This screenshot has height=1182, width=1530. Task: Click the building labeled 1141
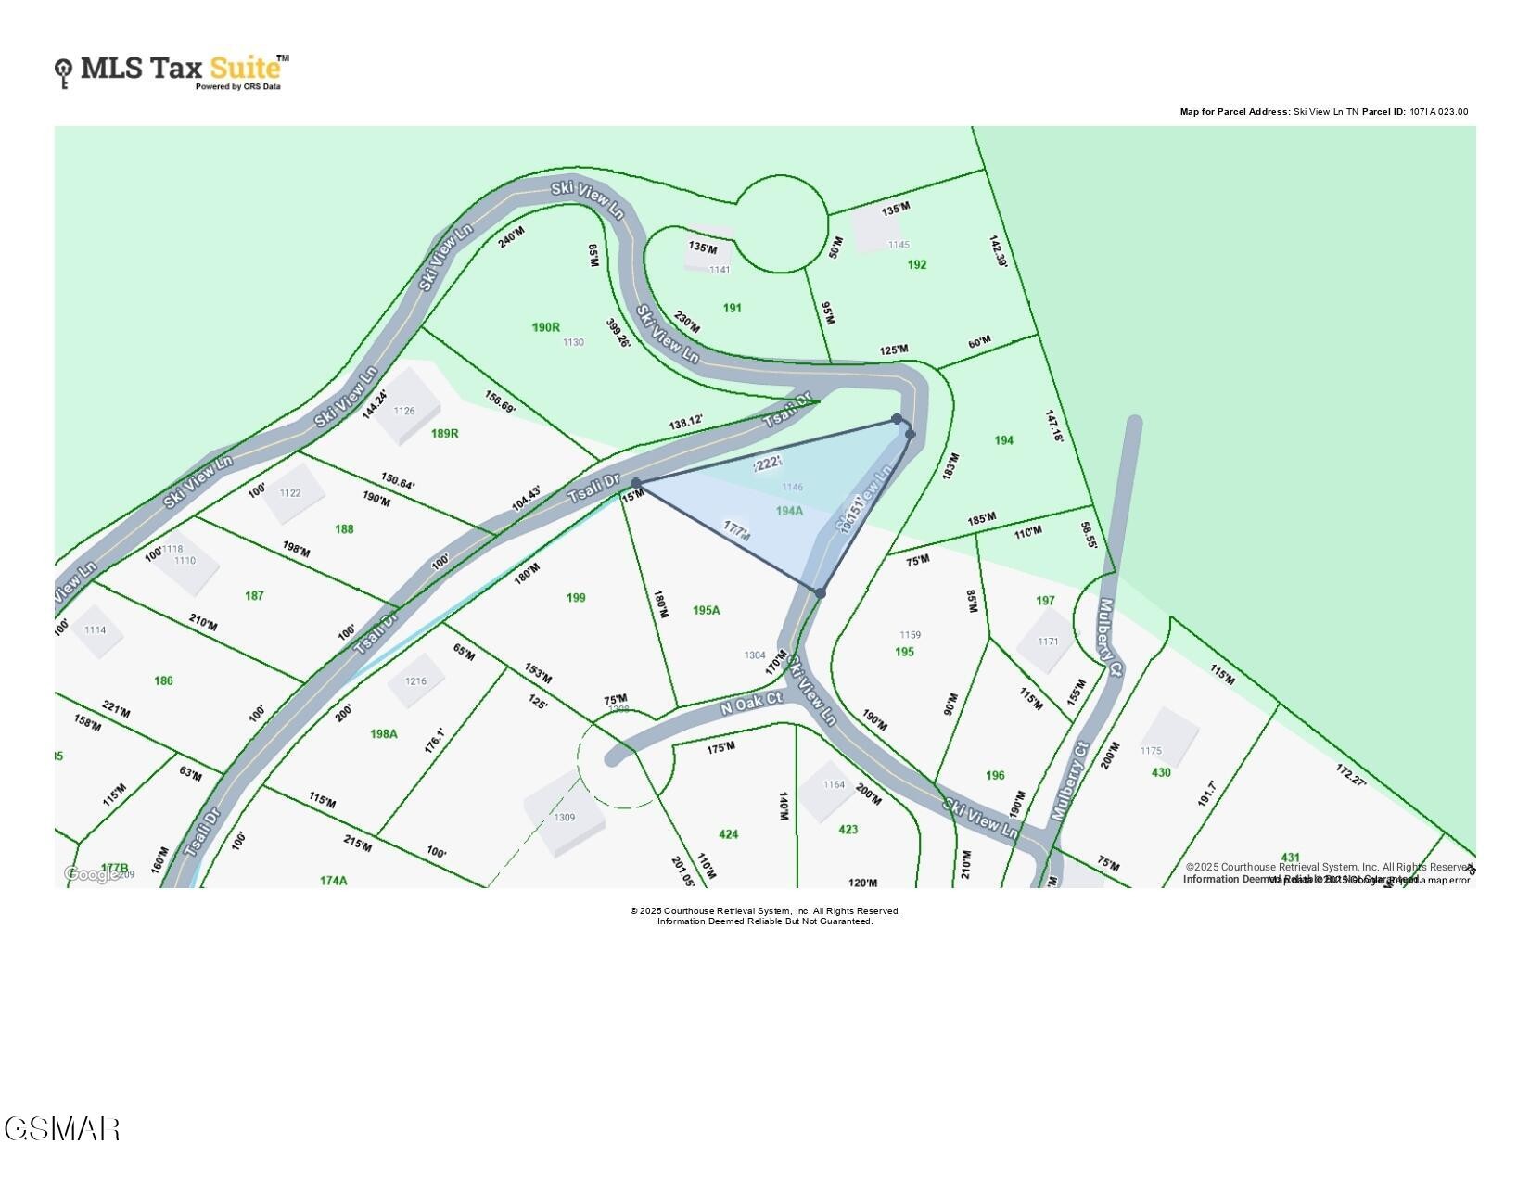(709, 248)
